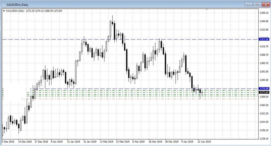Click the 4 Dec 2018 date label
This screenshot has width=271, height=146.
click(x=8, y=141)
